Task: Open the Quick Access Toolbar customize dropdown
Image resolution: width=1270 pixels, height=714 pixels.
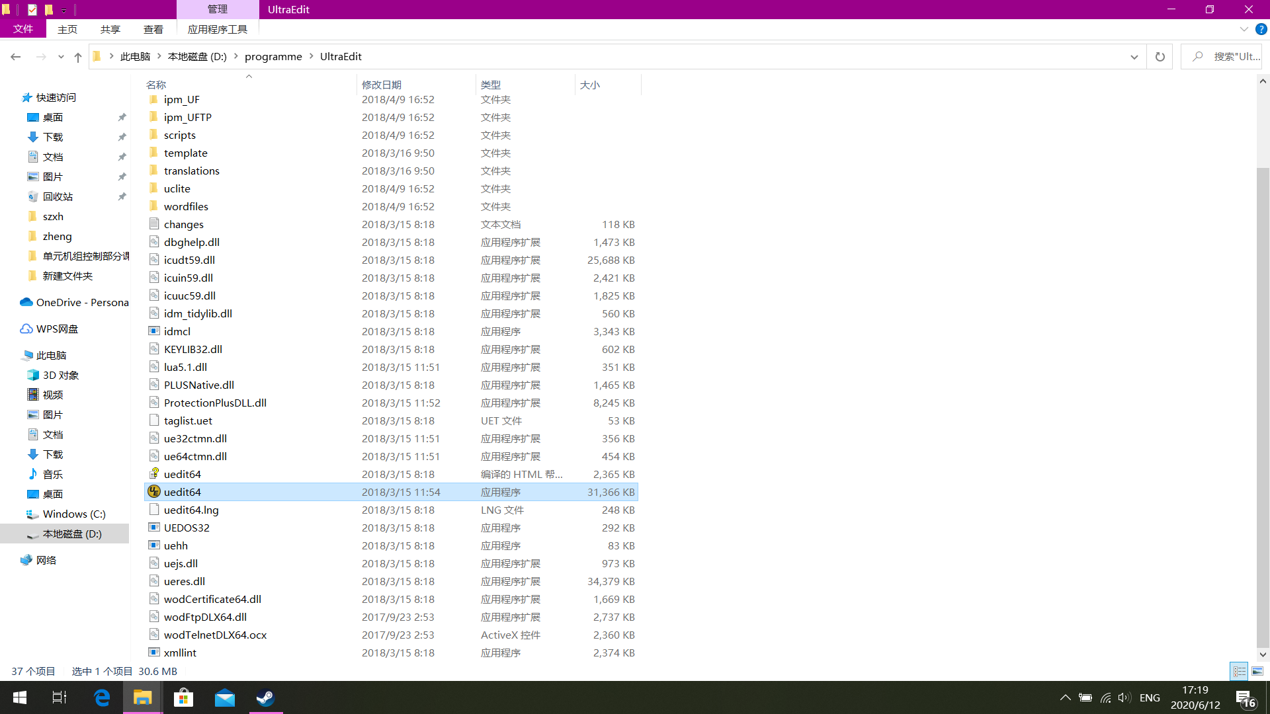Action: (x=64, y=10)
